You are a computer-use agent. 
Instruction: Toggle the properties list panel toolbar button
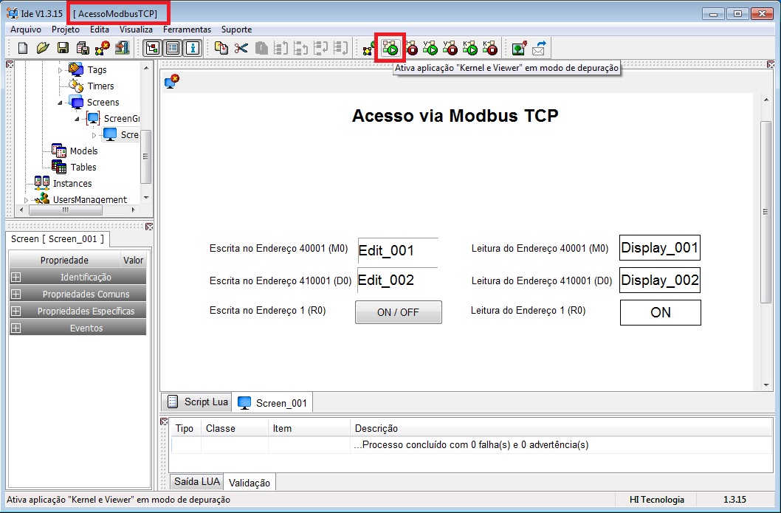(173, 48)
